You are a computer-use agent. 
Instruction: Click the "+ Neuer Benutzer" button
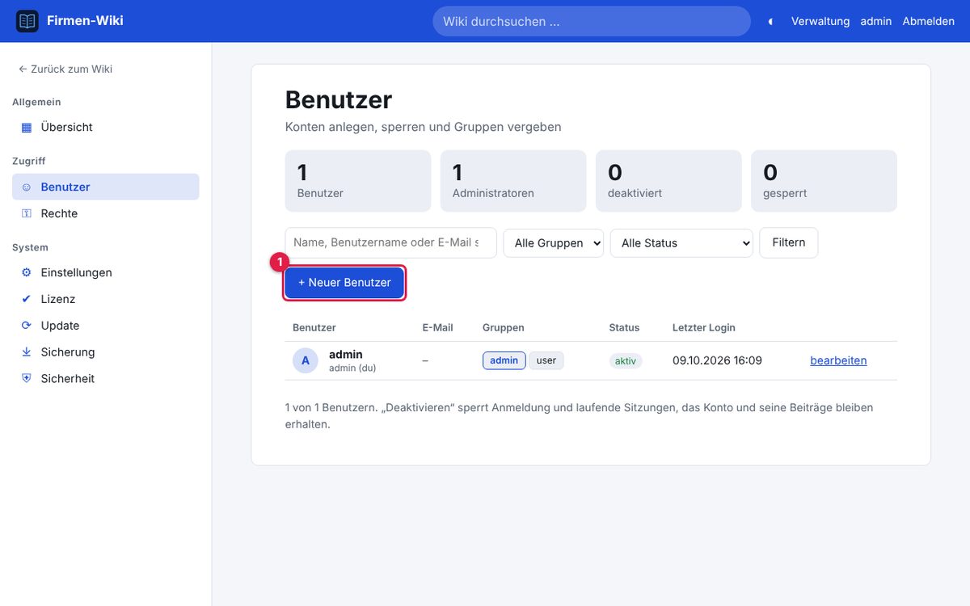(x=344, y=283)
